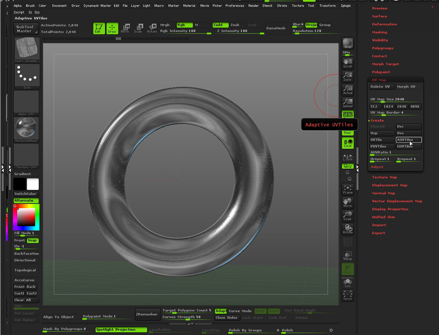This screenshot has width=439, height=335.
Task: Open the Zplugin menu
Action: click(345, 6)
